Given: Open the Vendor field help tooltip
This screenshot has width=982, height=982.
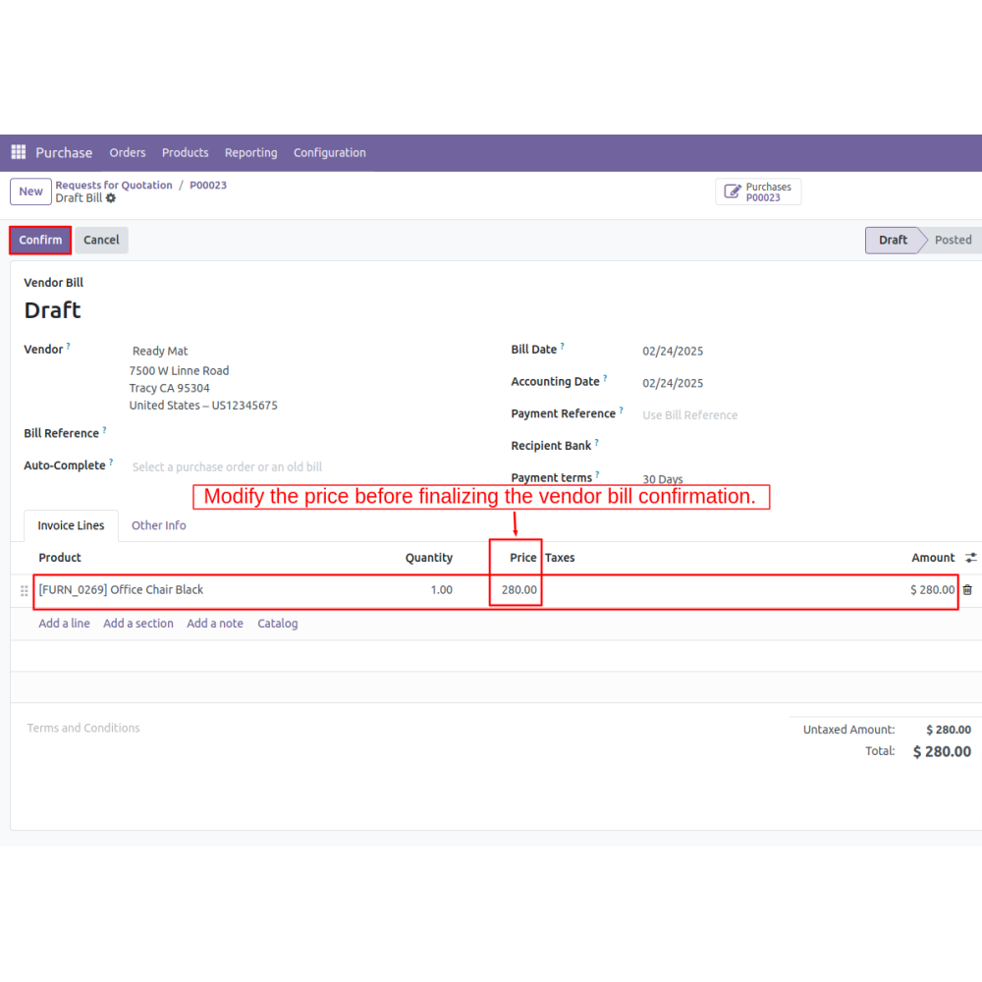Looking at the screenshot, I should point(69,346).
